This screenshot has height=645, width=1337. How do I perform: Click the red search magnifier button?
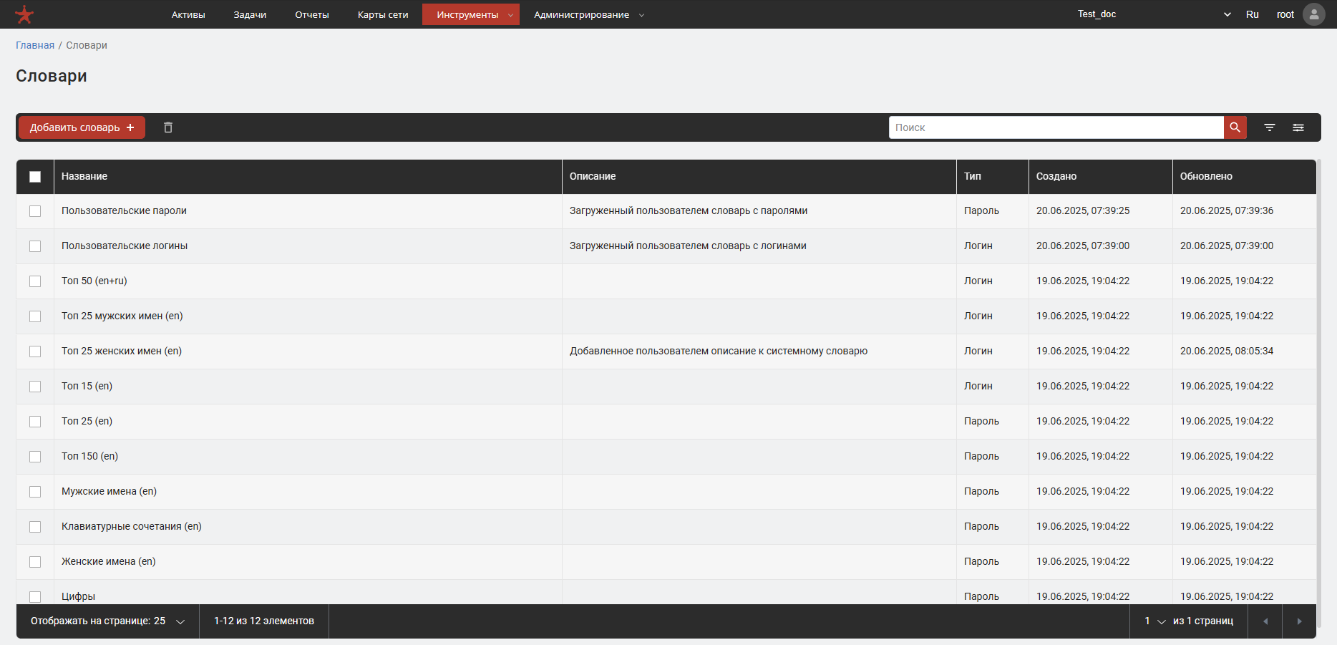[1235, 127]
